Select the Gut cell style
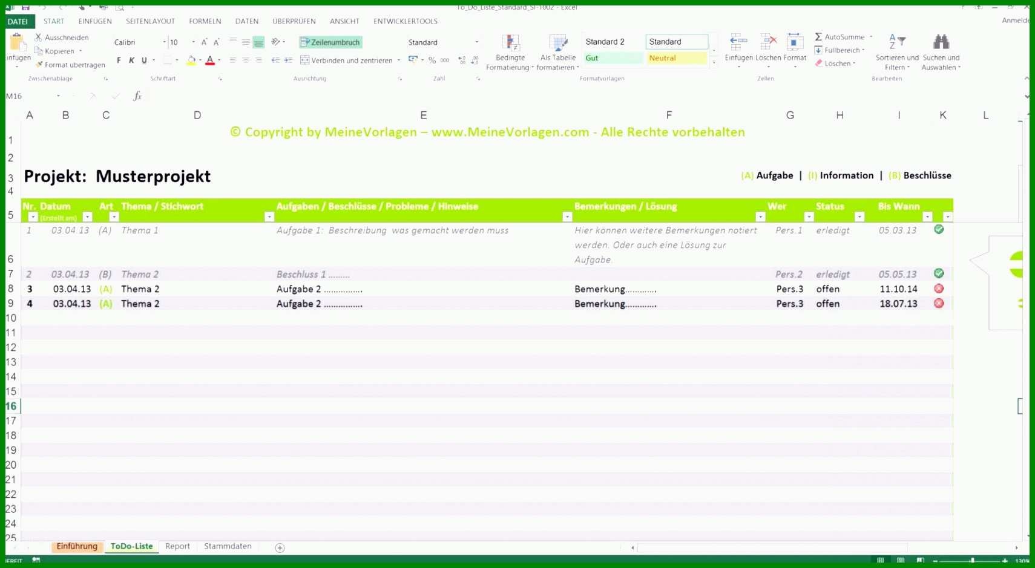This screenshot has width=1035, height=568. tap(613, 58)
